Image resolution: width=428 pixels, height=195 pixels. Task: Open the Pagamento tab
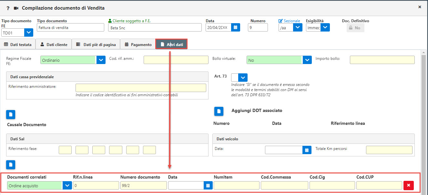[138, 44]
